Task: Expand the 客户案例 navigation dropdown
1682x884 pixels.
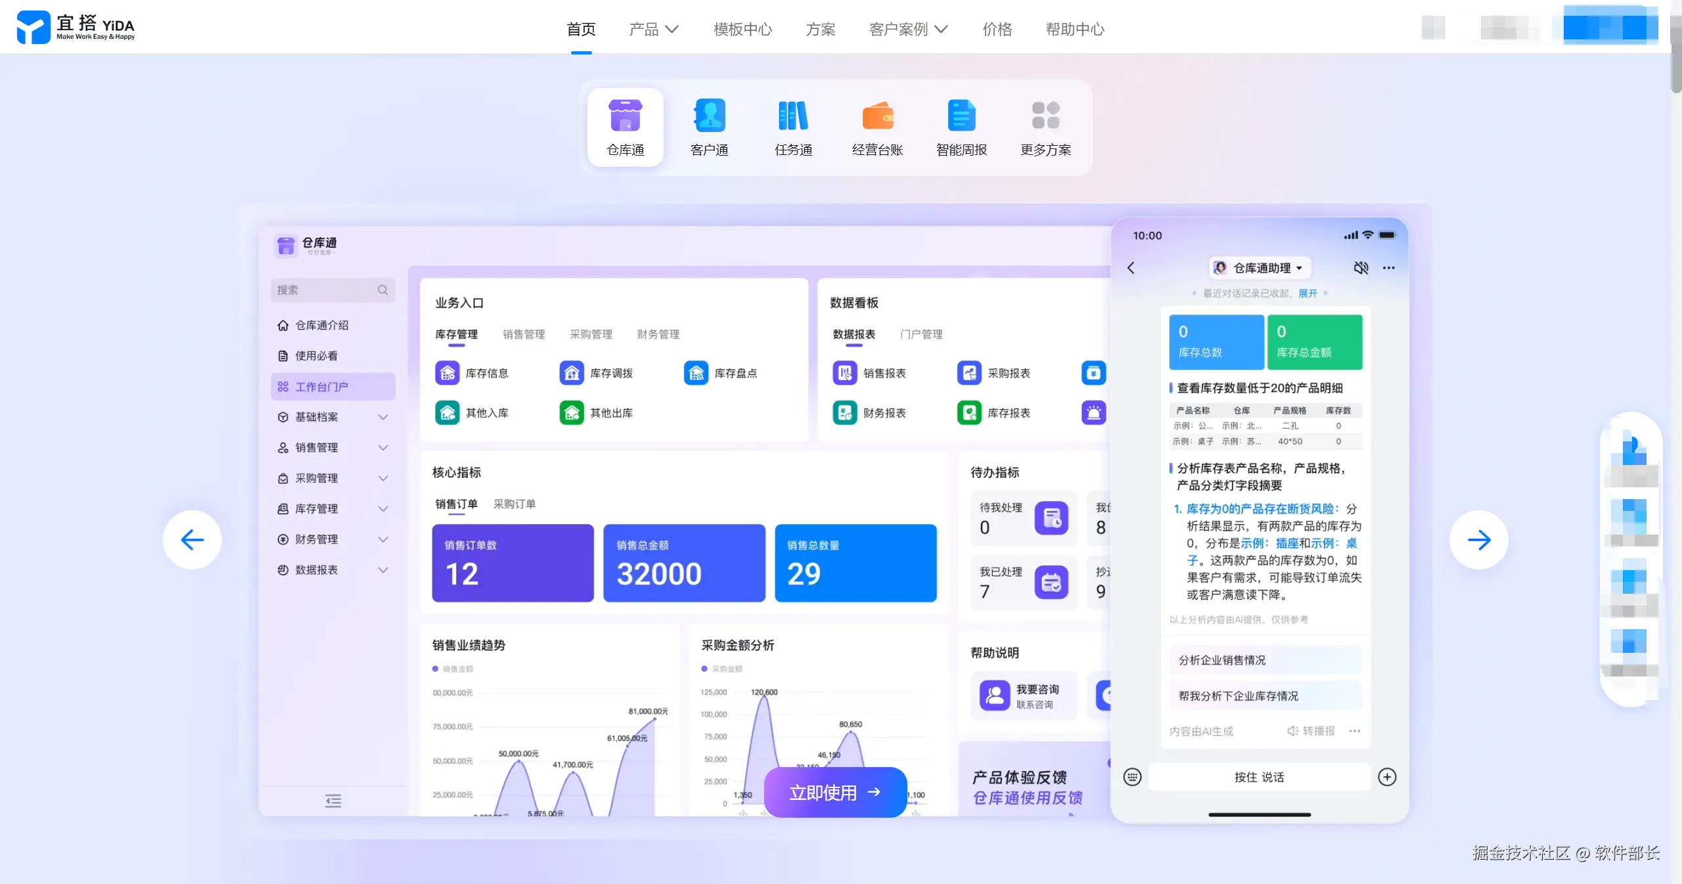Action: tap(908, 30)
